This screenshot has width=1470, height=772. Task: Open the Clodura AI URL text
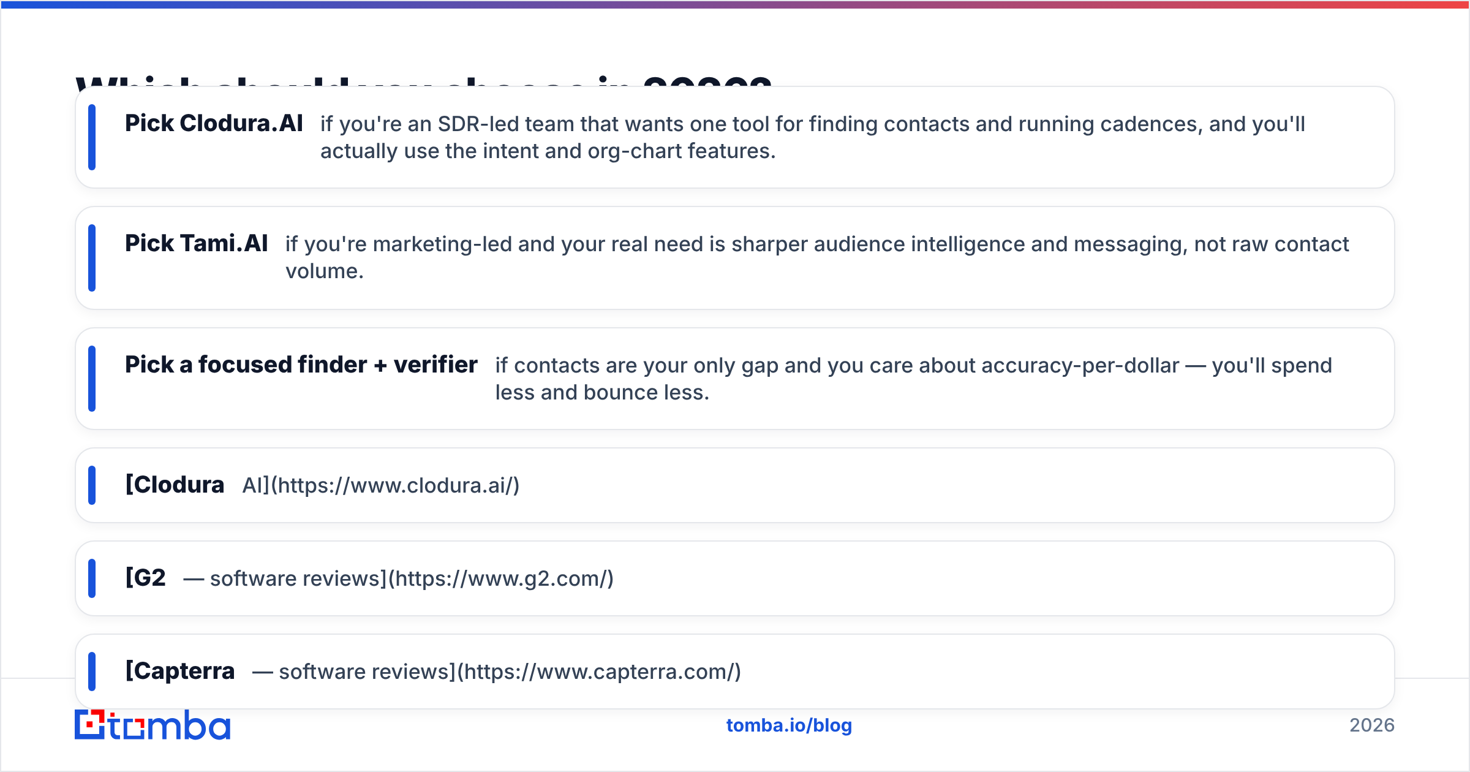coord(381,485)
